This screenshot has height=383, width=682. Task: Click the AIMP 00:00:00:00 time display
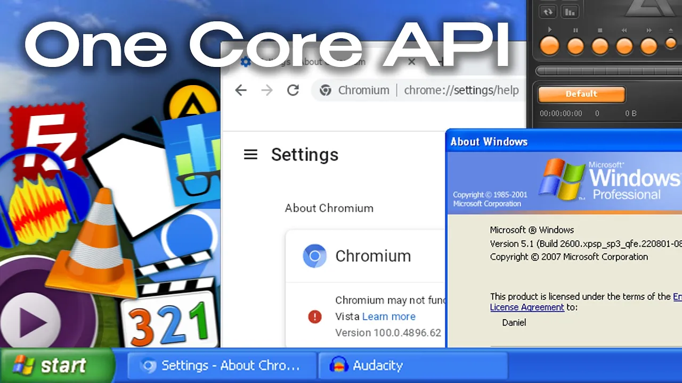[561, 113]
